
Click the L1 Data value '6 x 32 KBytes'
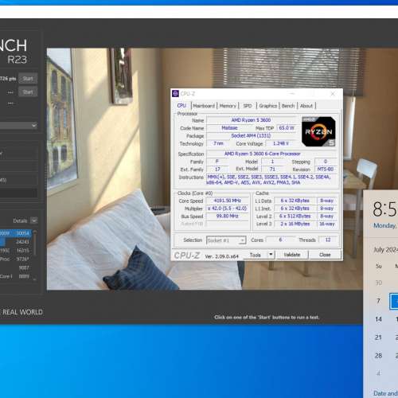pyautogui.click(x=295, y=201)
